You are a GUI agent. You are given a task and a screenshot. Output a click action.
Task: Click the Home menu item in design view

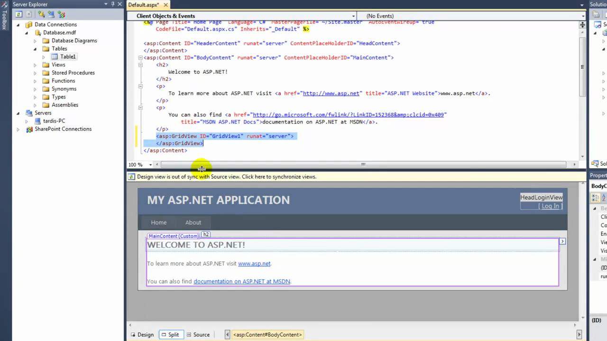[159, 223]
